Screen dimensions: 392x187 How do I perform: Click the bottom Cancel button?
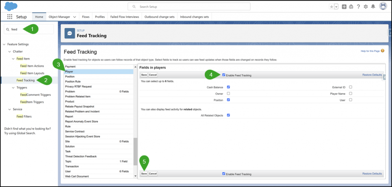pyautogui.click(x=153, y=174)
